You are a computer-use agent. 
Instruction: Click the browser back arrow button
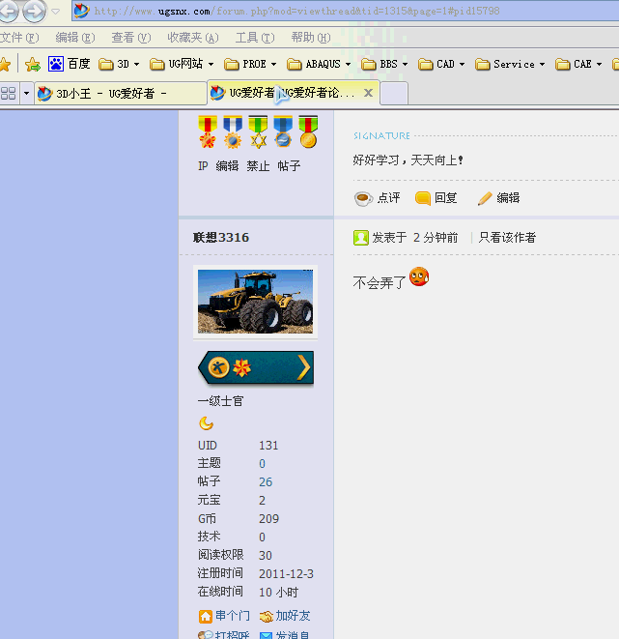pos(8,11)
